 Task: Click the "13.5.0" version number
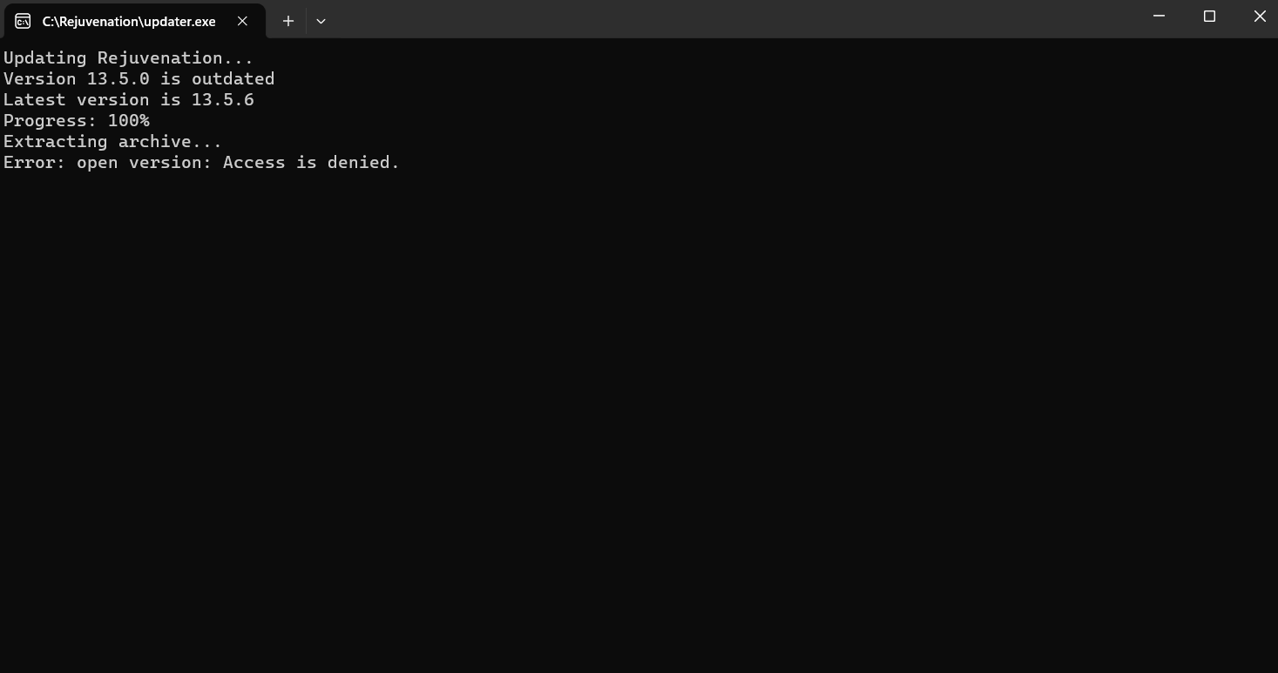click(x=118, y=79)
